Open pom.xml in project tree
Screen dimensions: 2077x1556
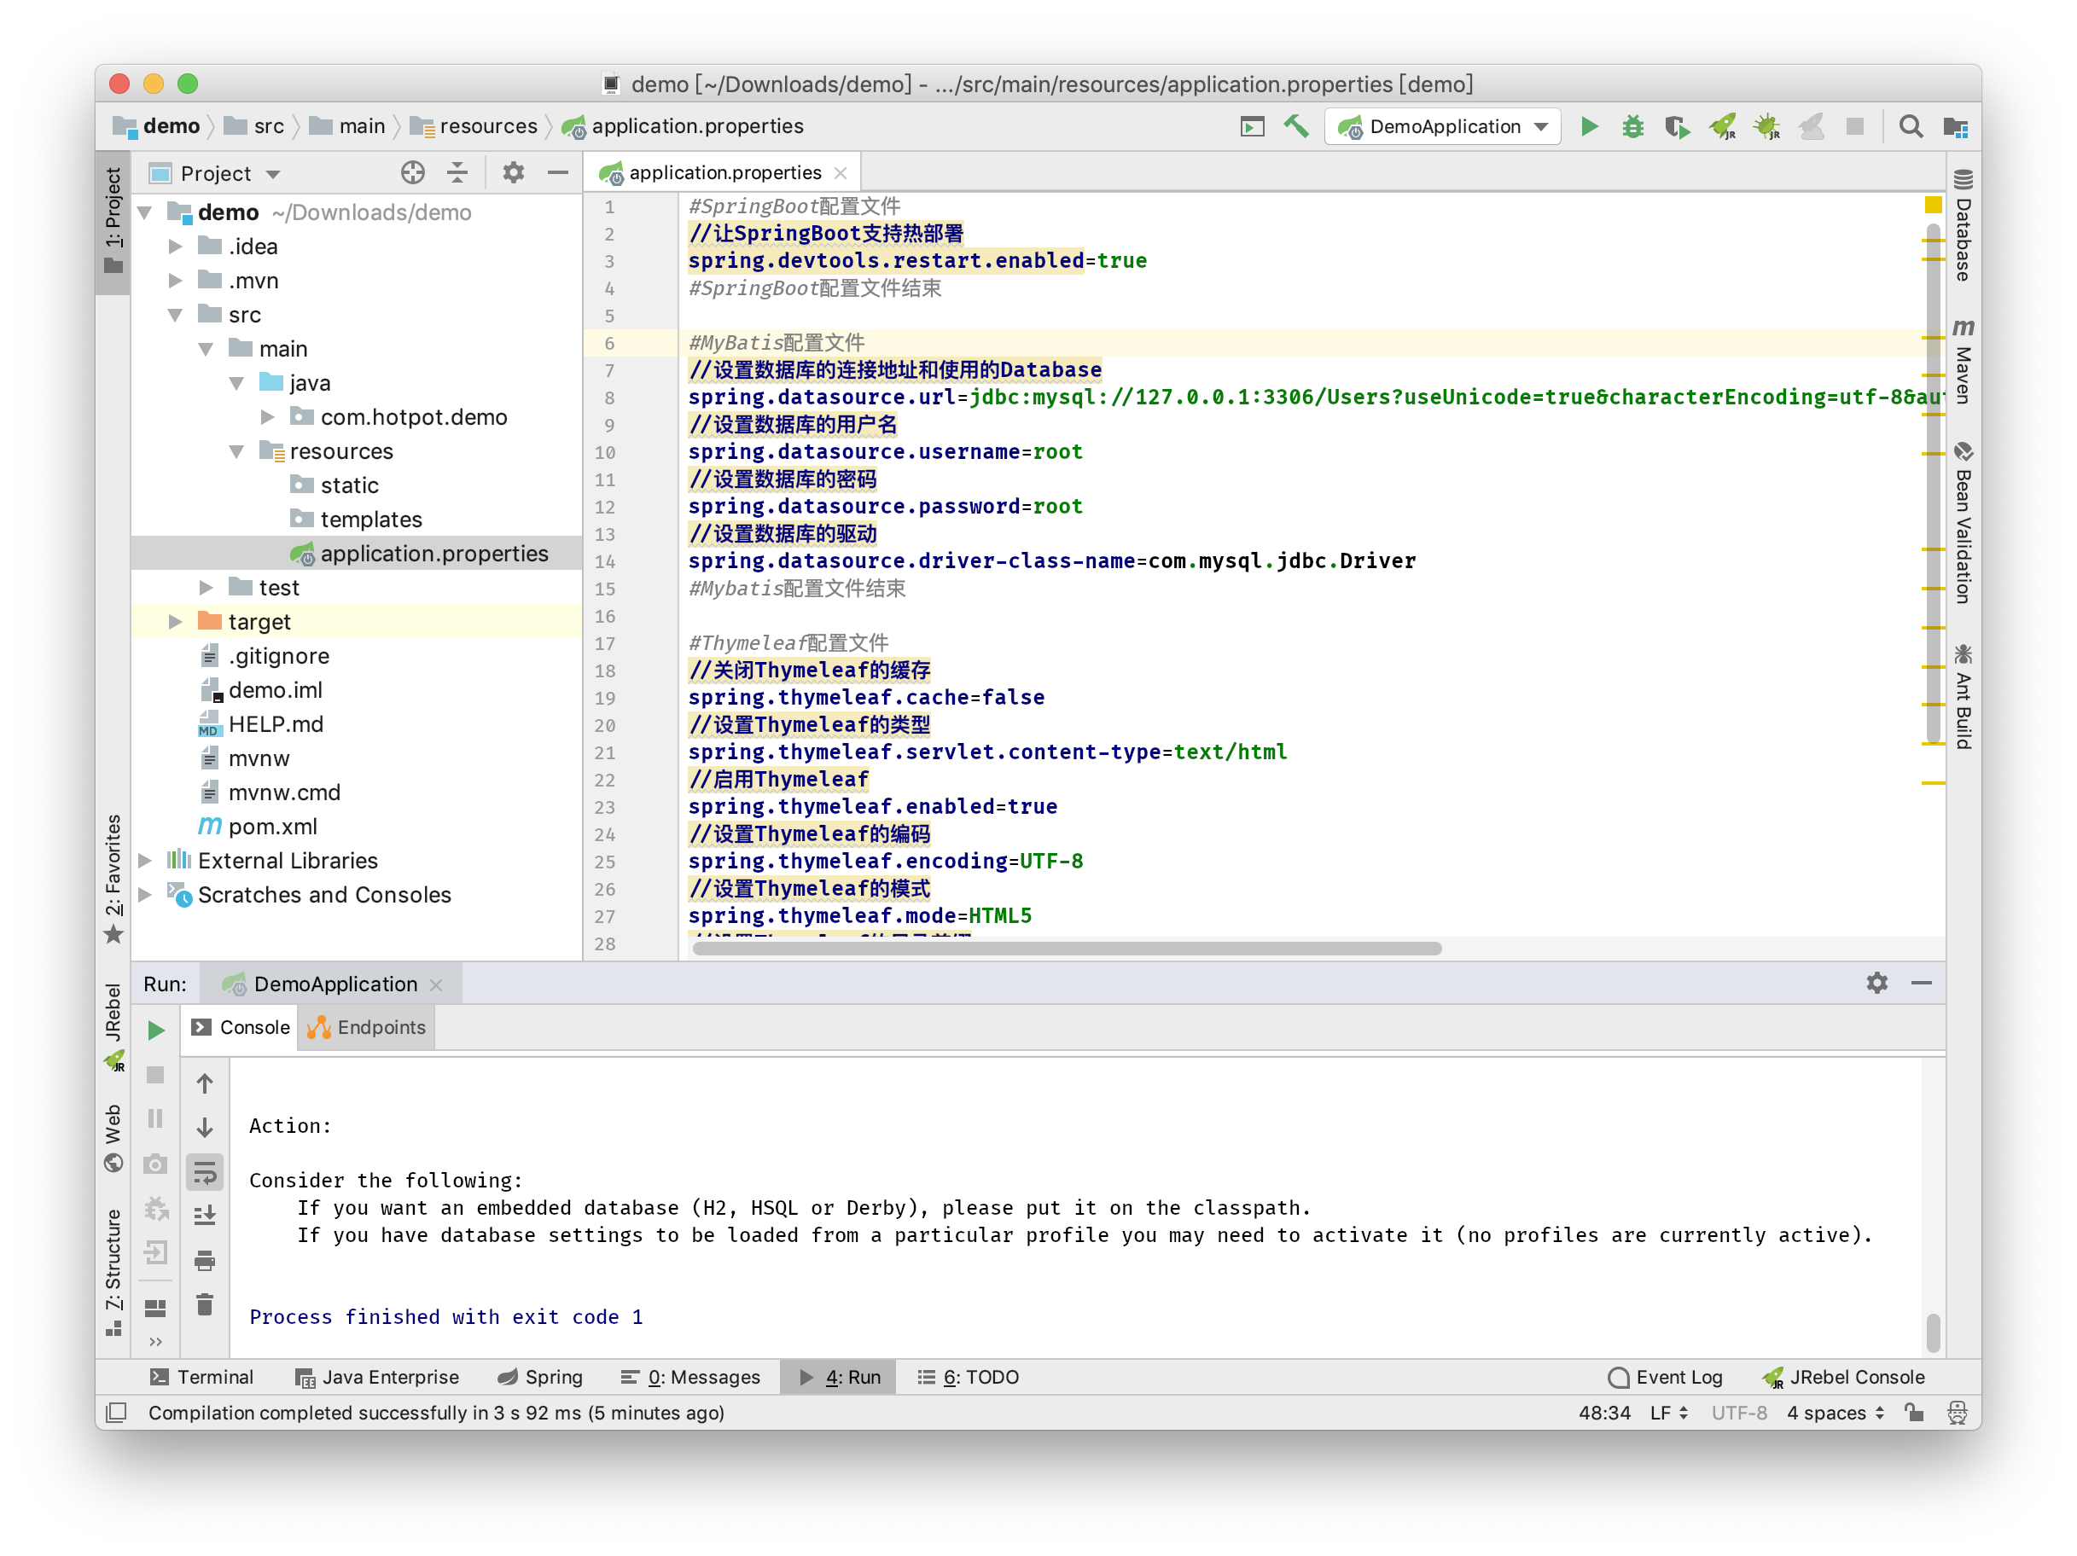click(x=272, y=827)
